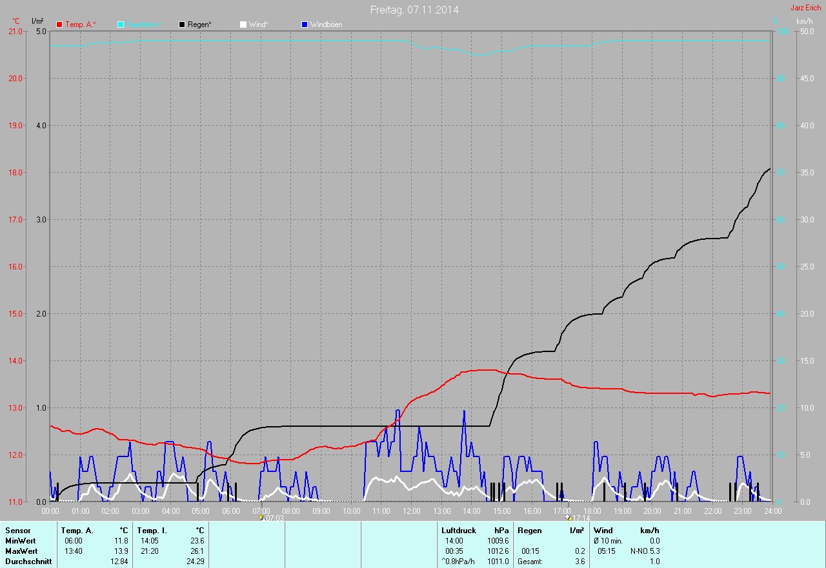Click the sunrise marker icon at 07:03

261,517
